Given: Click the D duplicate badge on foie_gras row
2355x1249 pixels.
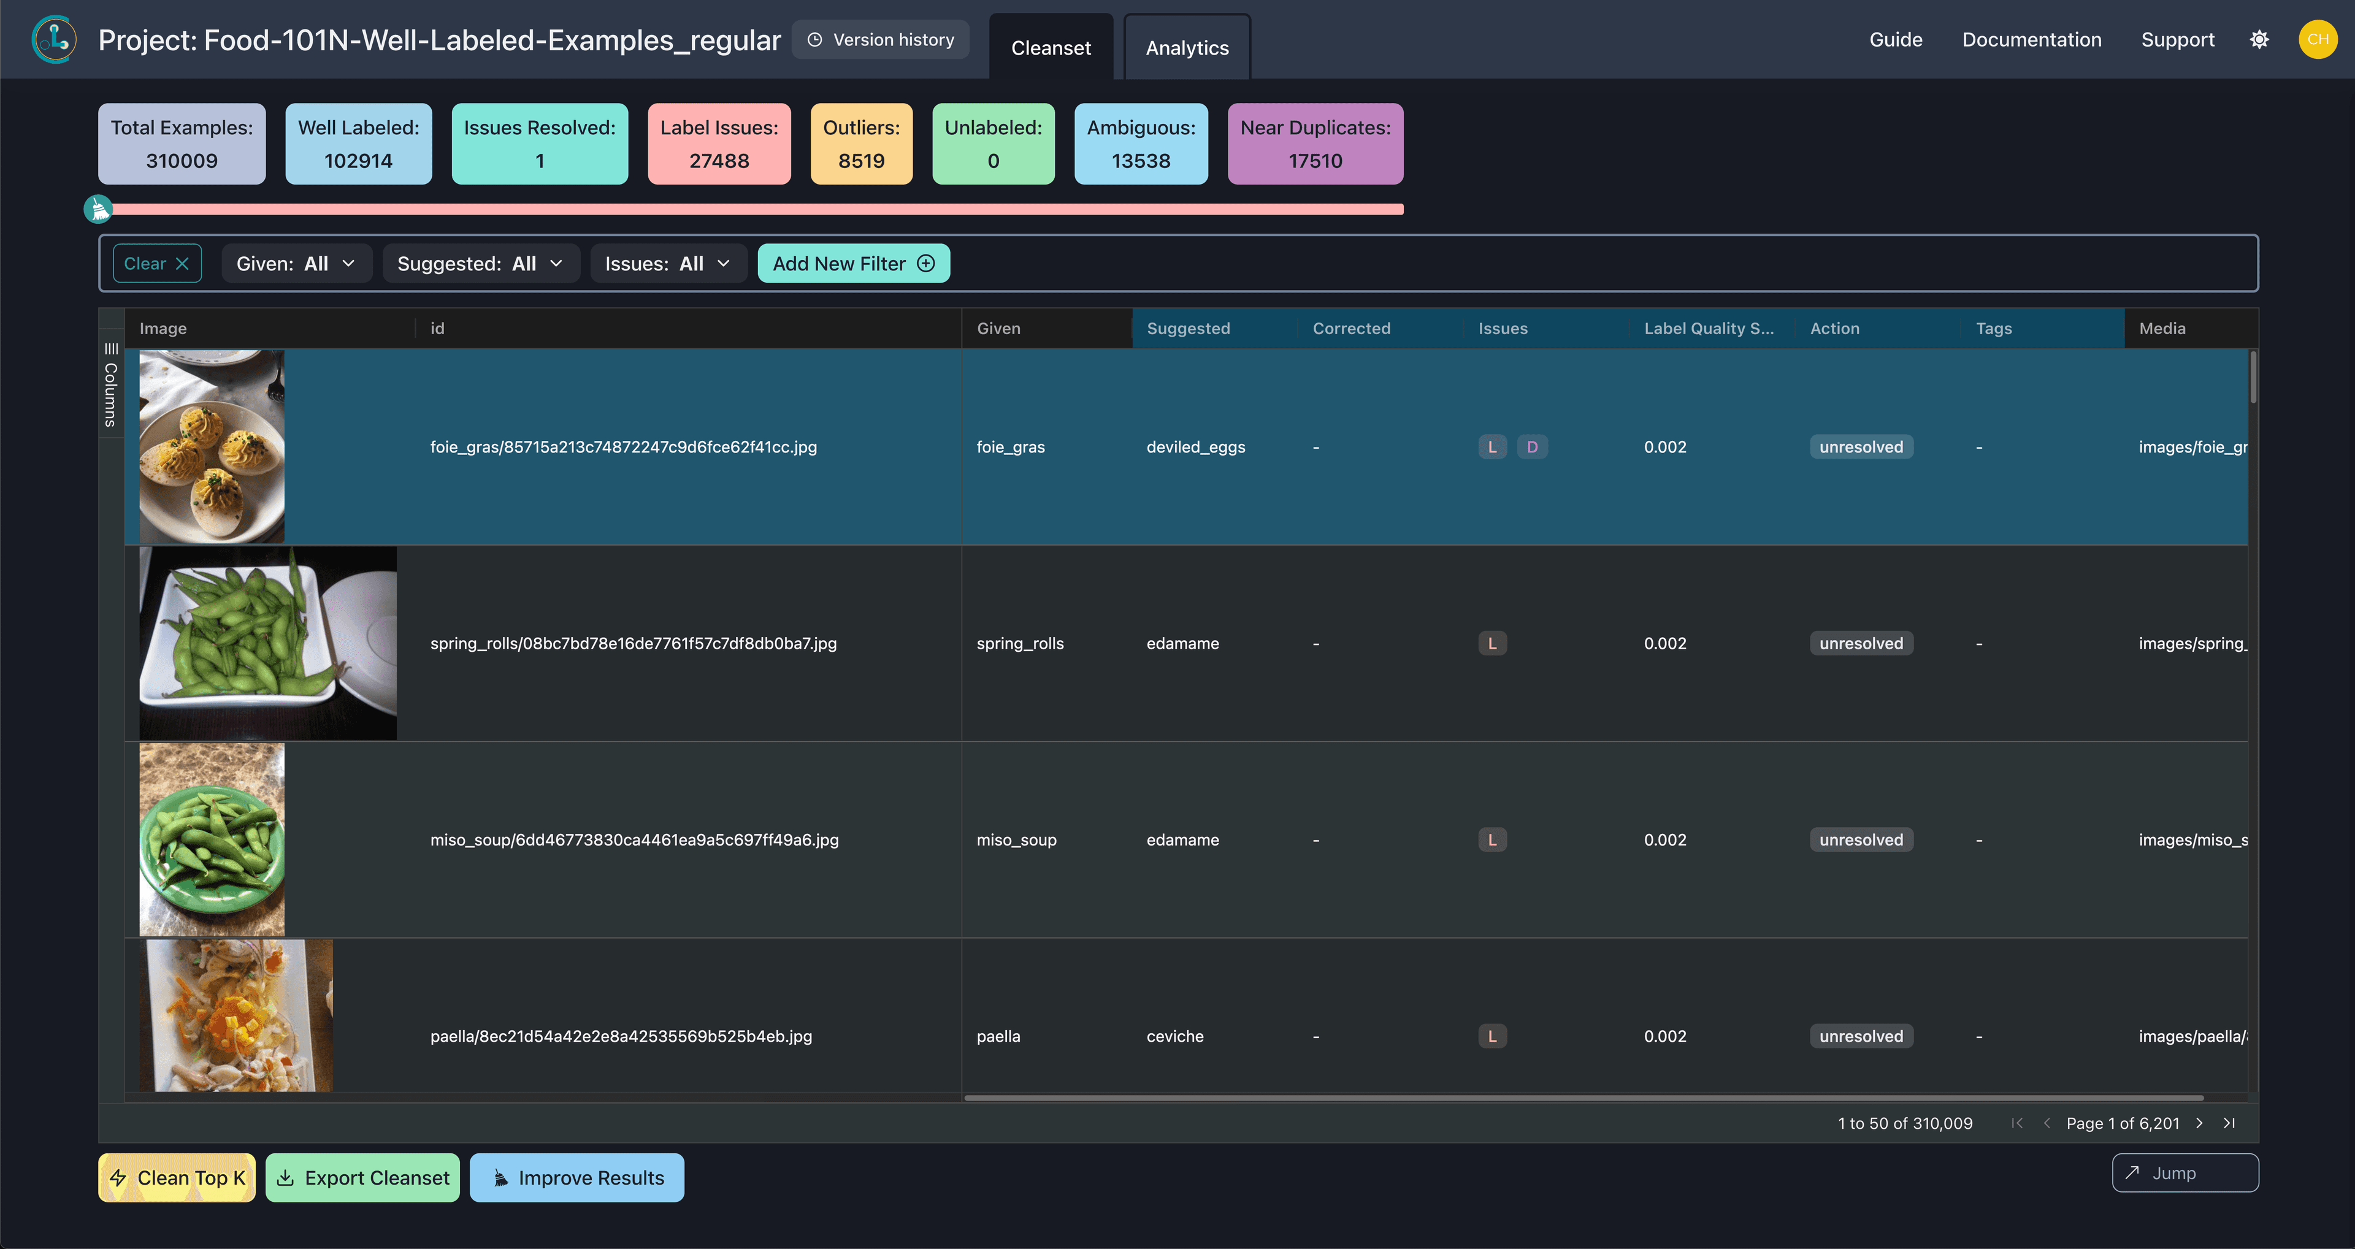Looking at the screenshot, I should tap(1533, 446).
